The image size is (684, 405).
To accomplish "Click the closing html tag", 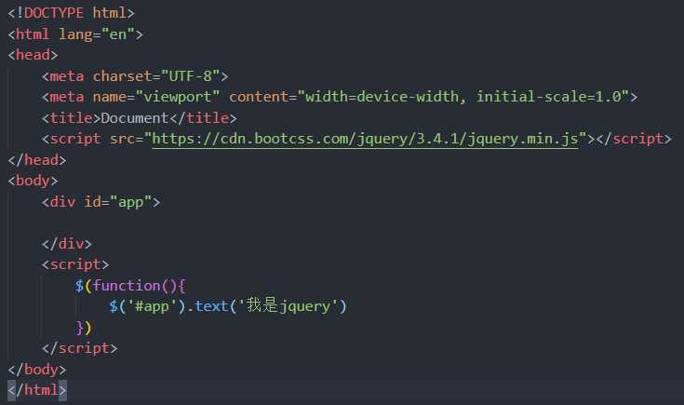I will click(37, 390).
